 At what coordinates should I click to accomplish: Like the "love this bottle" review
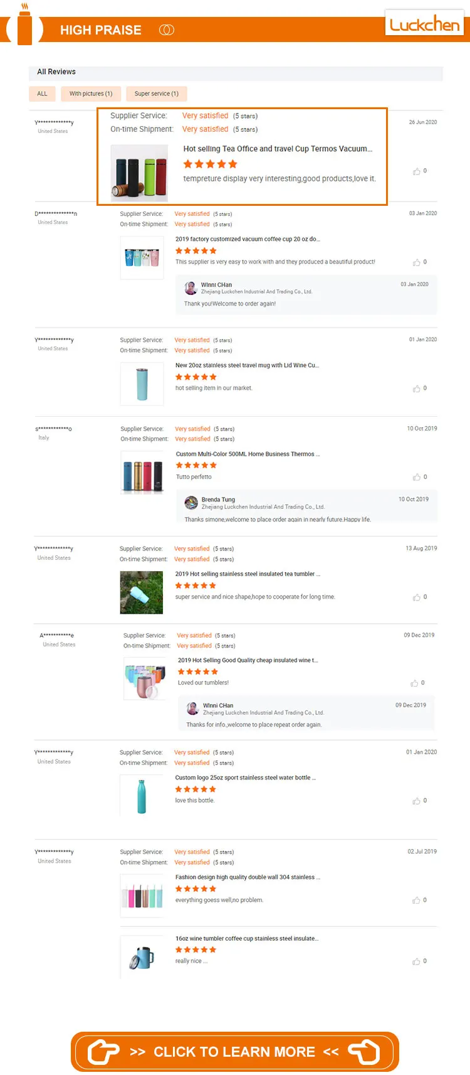pyautogui.click(x=417, y=801)
